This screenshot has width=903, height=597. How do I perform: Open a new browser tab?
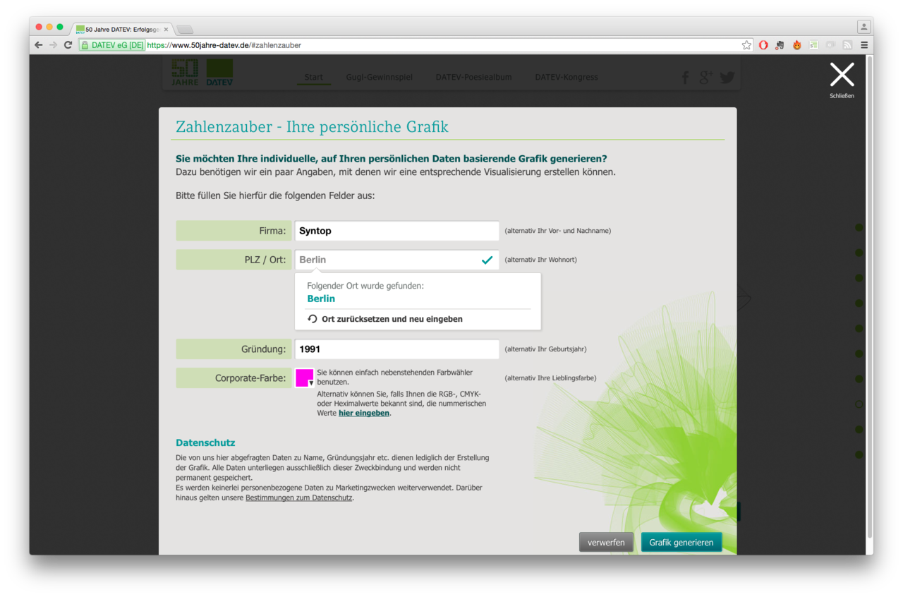pos(185,30)
